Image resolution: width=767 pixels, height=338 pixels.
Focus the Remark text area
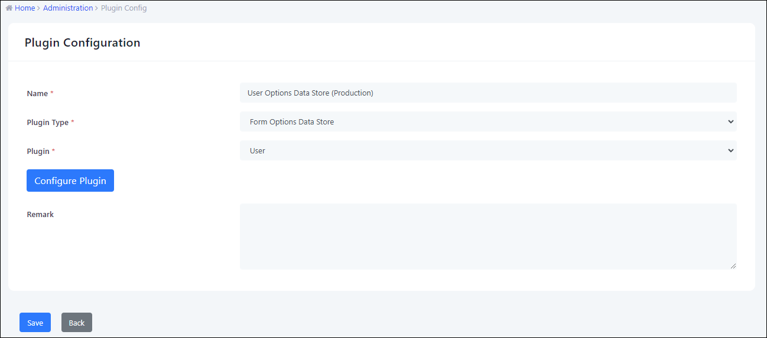(x=488, y=237)
